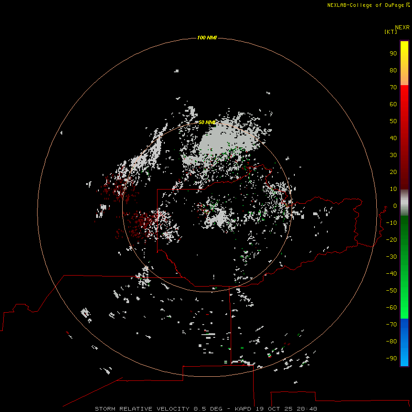This screenshot has width=412, height=412.
Task: Click the positive 10 scale value
Action: point(393,189)
